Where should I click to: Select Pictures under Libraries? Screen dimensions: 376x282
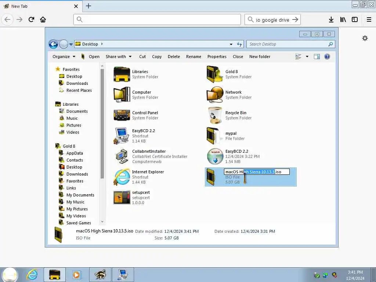tap(73, 125)
